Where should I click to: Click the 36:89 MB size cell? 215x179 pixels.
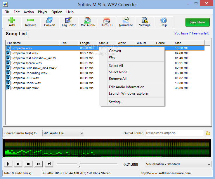(x=181, y=88)
